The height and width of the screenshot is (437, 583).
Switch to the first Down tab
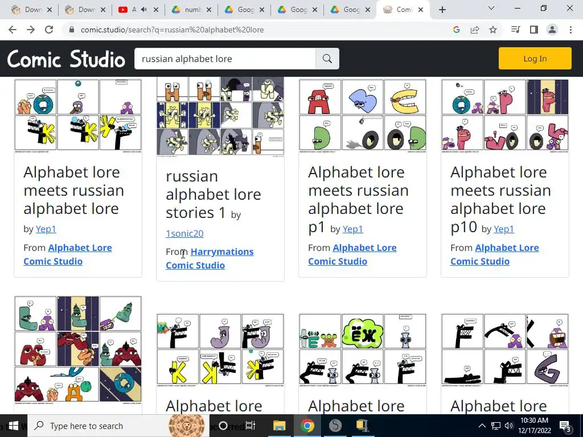32,10
